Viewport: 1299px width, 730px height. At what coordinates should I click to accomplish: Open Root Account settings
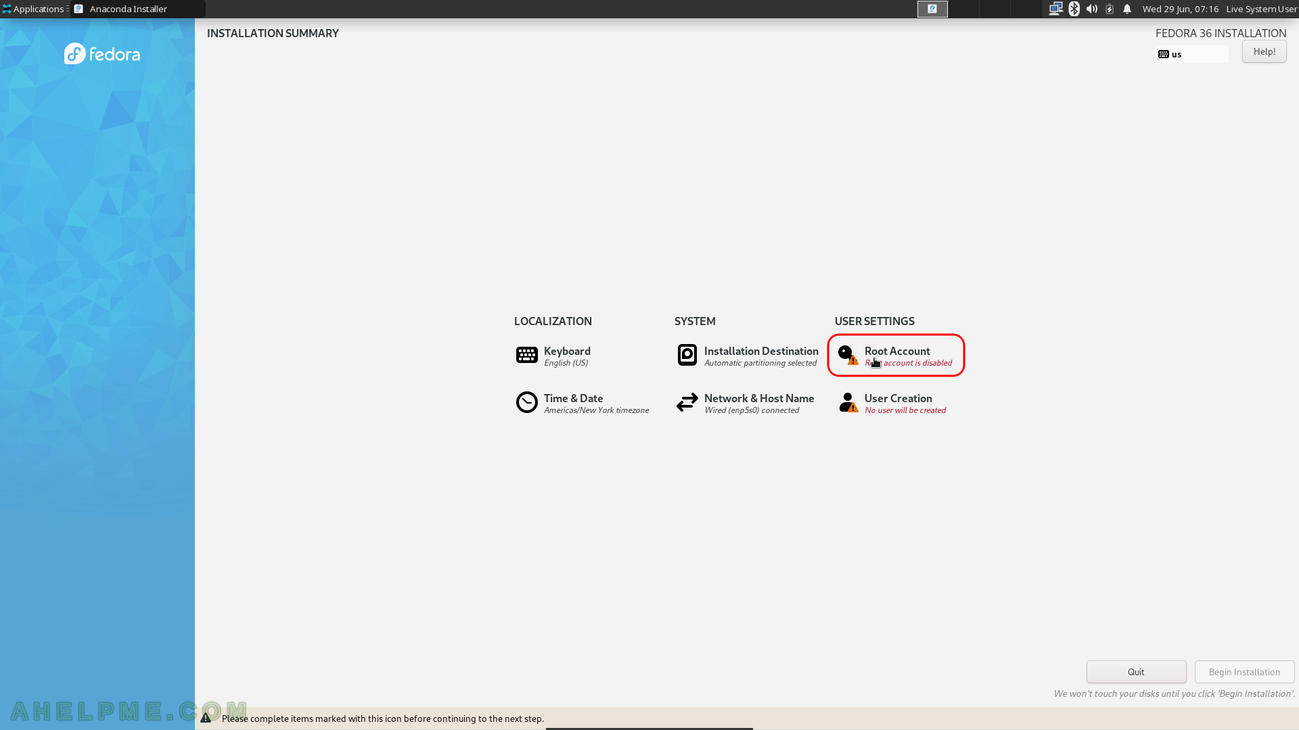(x=896, y=356)
